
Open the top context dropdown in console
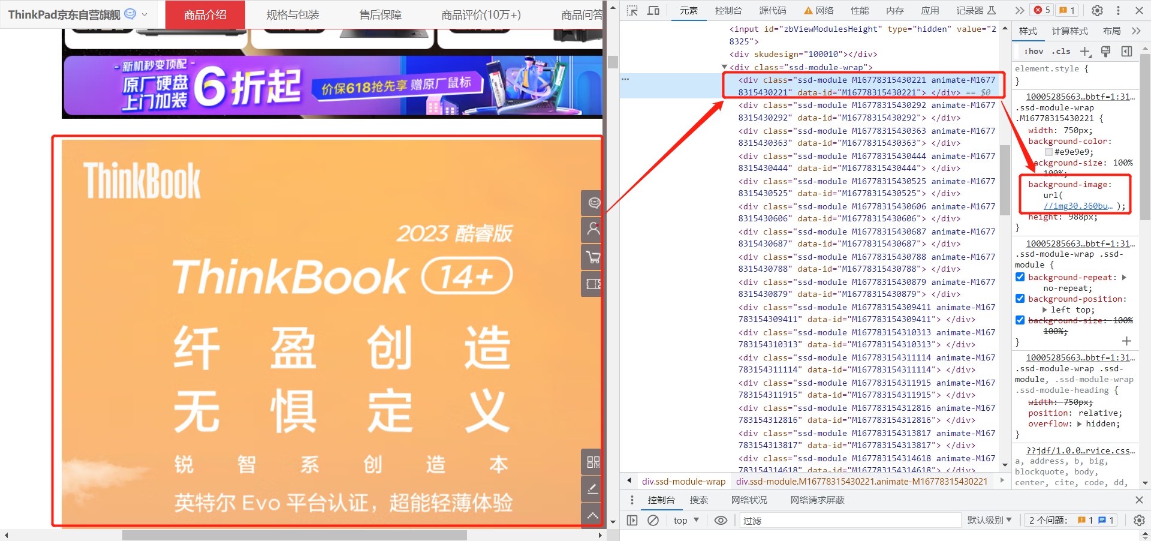[x=686, y=520]
